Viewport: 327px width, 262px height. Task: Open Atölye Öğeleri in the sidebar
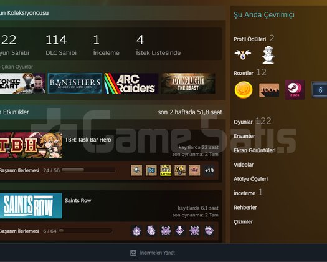[x=250, y=179]
